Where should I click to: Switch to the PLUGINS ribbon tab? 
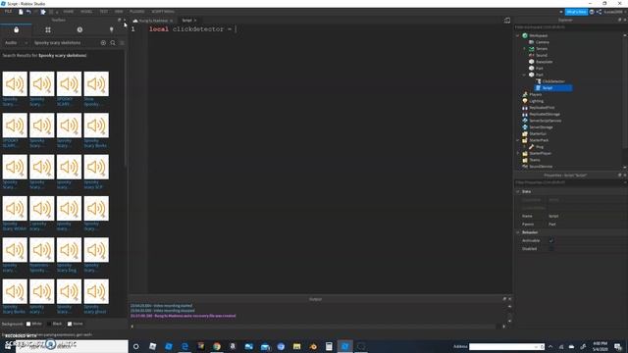tap(137, 12)
